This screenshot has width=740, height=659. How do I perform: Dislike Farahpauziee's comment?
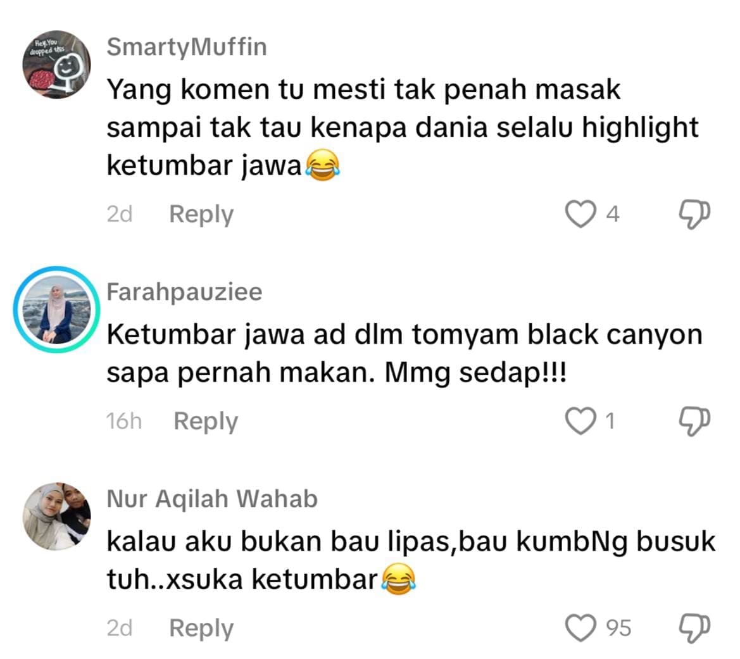point(694,422)
